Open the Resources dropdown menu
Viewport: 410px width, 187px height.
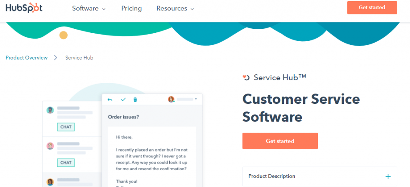point(175,9)
